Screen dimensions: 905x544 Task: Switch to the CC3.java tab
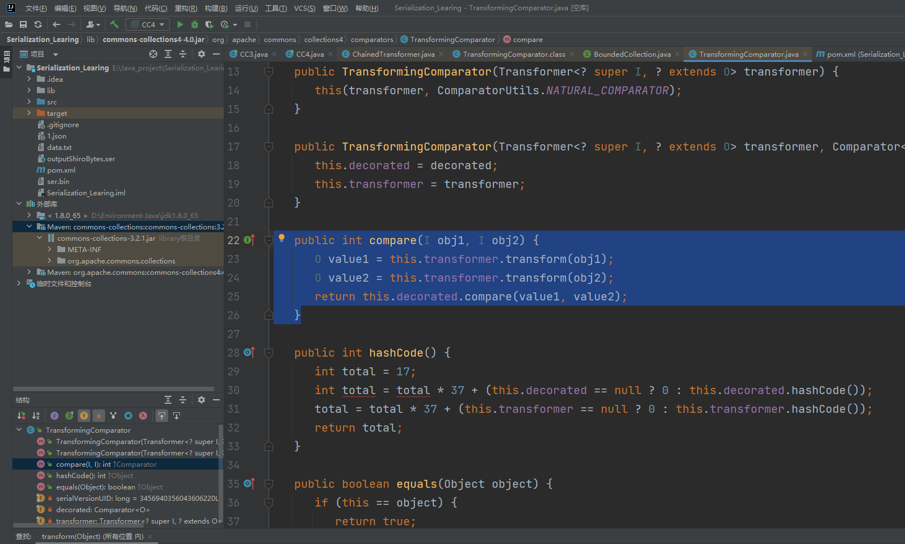point(253,54)
